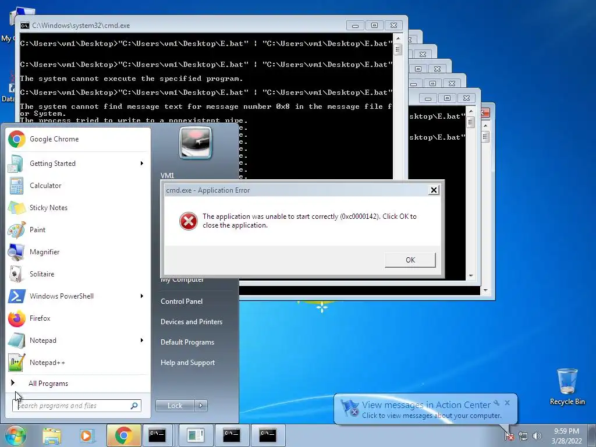Click down arrow of second cmd window scrollbar

[471, 276]
